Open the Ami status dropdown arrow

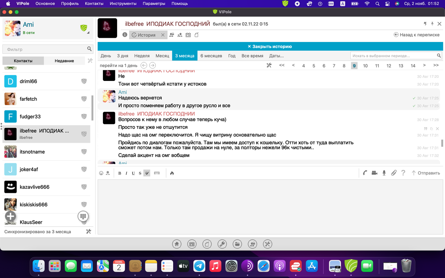(88, 33)
